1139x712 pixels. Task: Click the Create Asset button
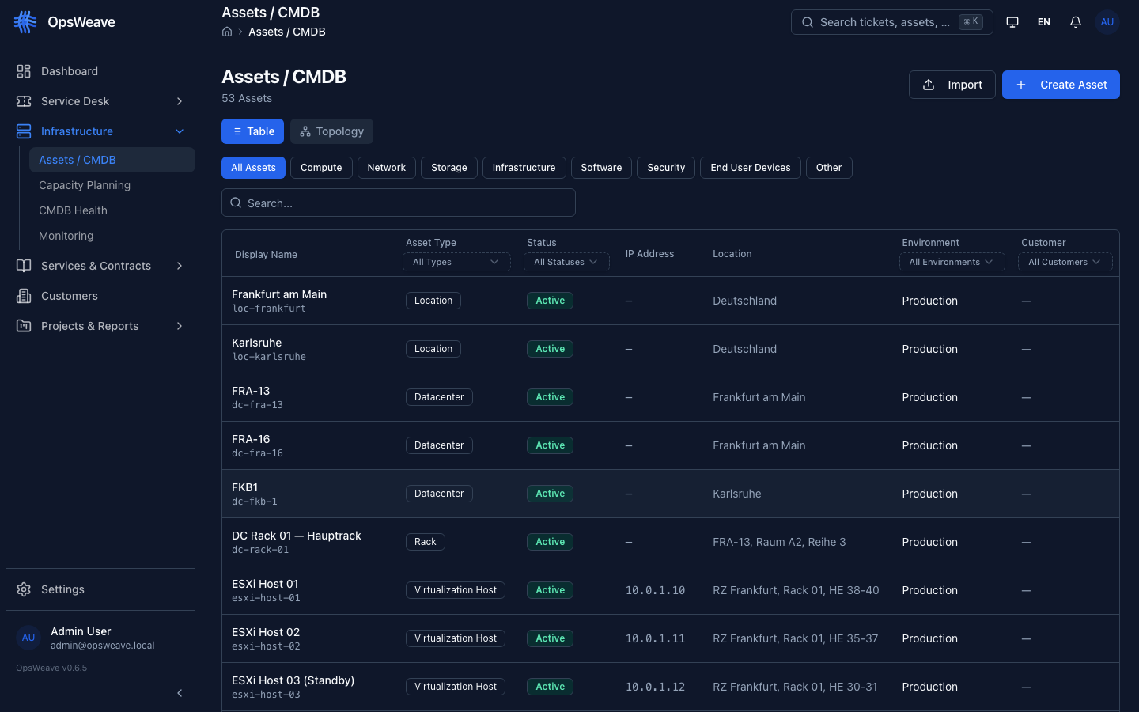pyautogui.click(x=1060, y=85)
